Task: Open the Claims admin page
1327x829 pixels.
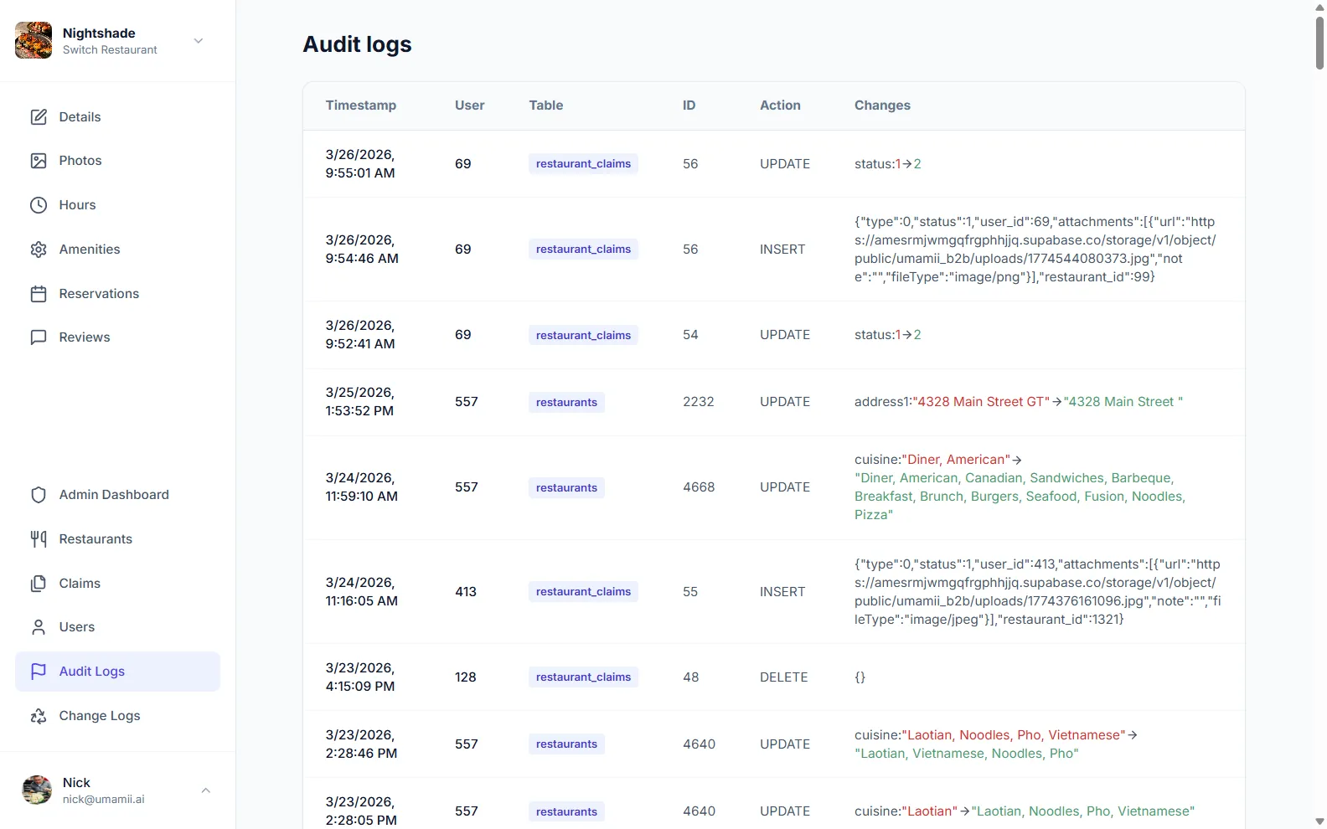Action: pyautogui.click(x=117, y=584)
